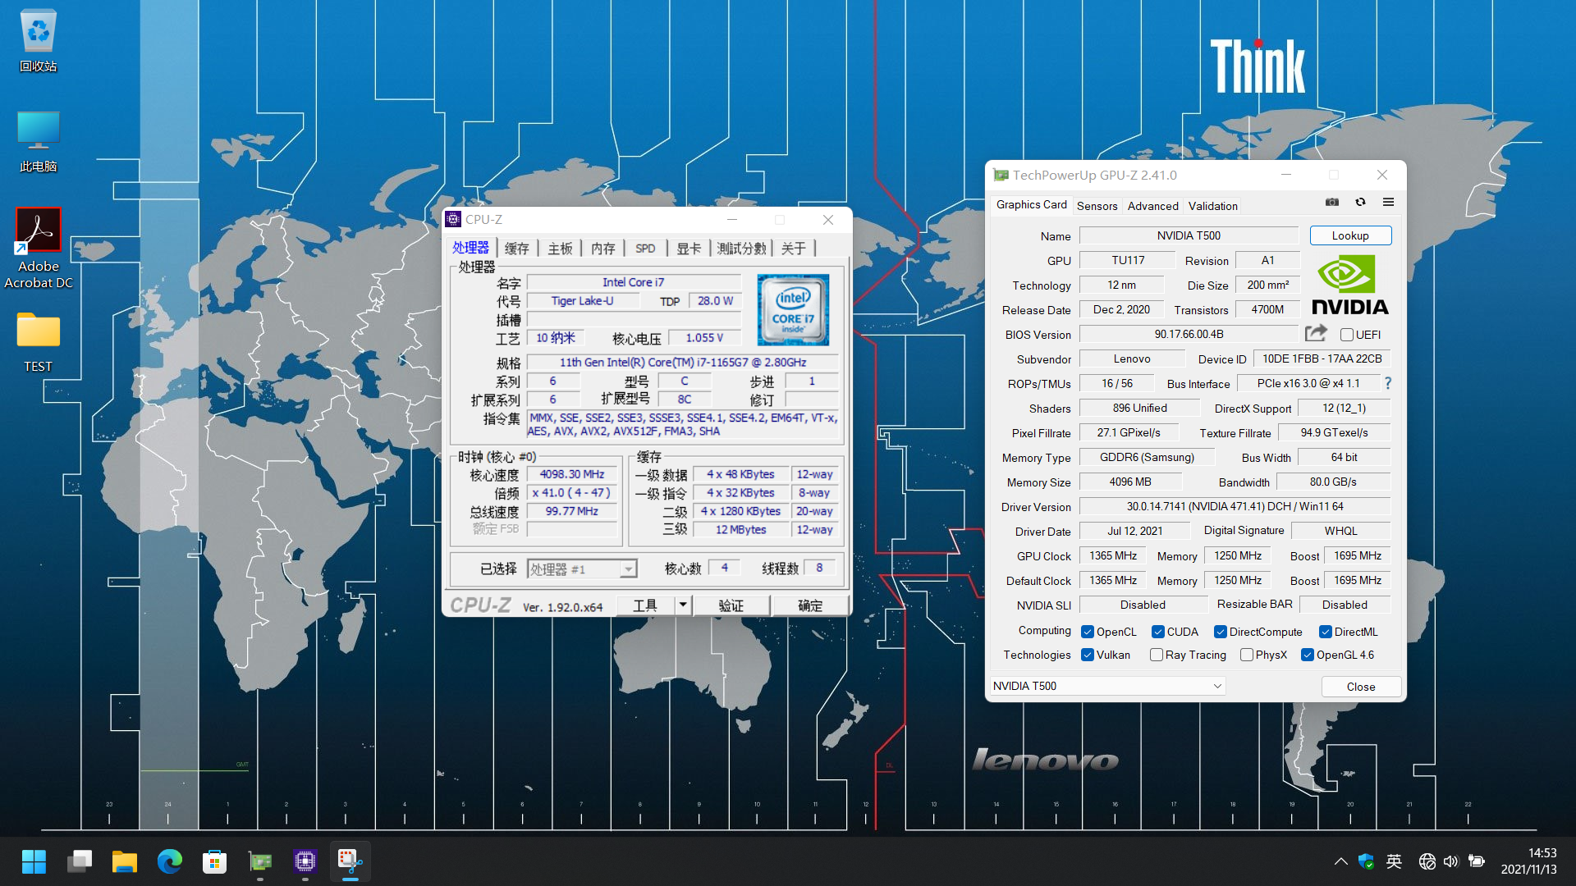This screenshot has height=886, width=1576.
Task: Open the SPD tab in CPU-Z
Action: (646, 249)
